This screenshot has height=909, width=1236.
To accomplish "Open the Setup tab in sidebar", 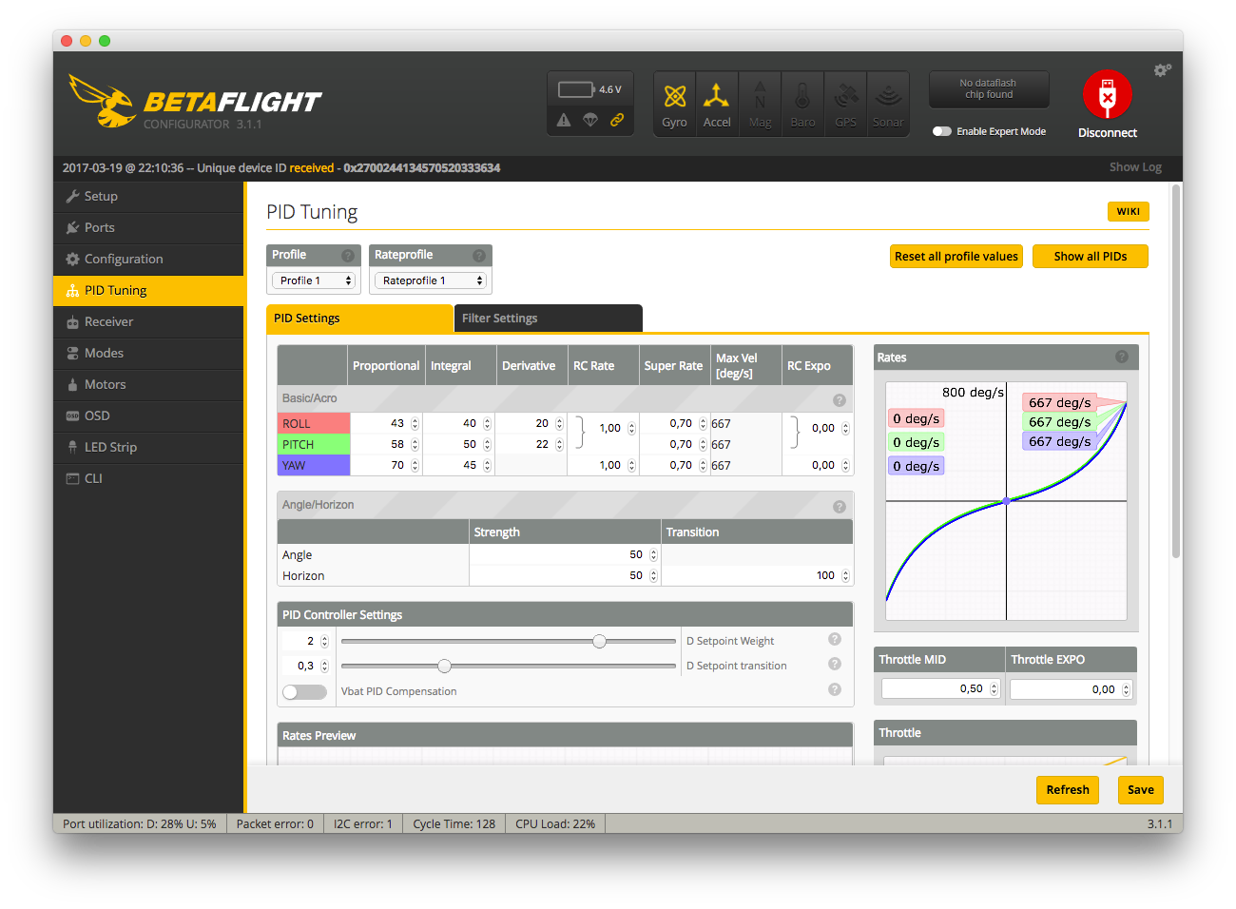I will pyautogui.click(x=148, y=196).
